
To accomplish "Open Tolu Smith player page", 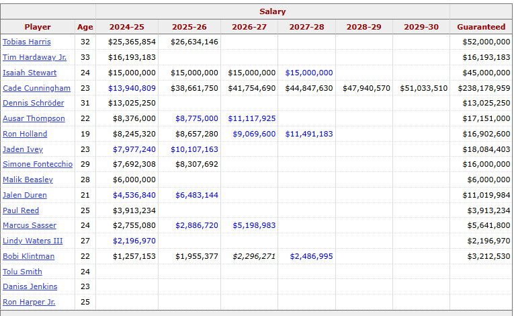I will 22,272.
